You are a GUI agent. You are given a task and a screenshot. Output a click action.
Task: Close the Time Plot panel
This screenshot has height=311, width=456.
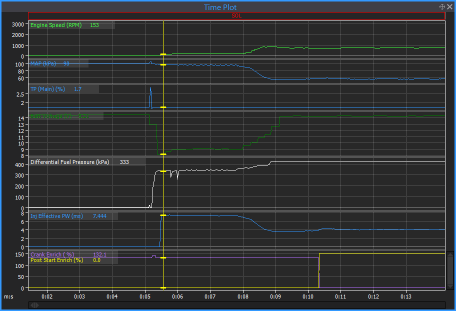click(x=449, y=6)
